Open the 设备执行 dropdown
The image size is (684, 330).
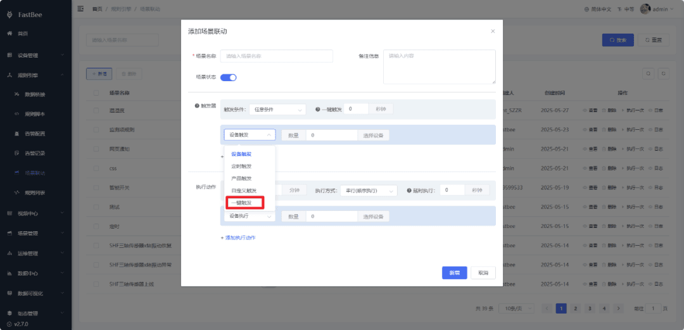(250, 216)
